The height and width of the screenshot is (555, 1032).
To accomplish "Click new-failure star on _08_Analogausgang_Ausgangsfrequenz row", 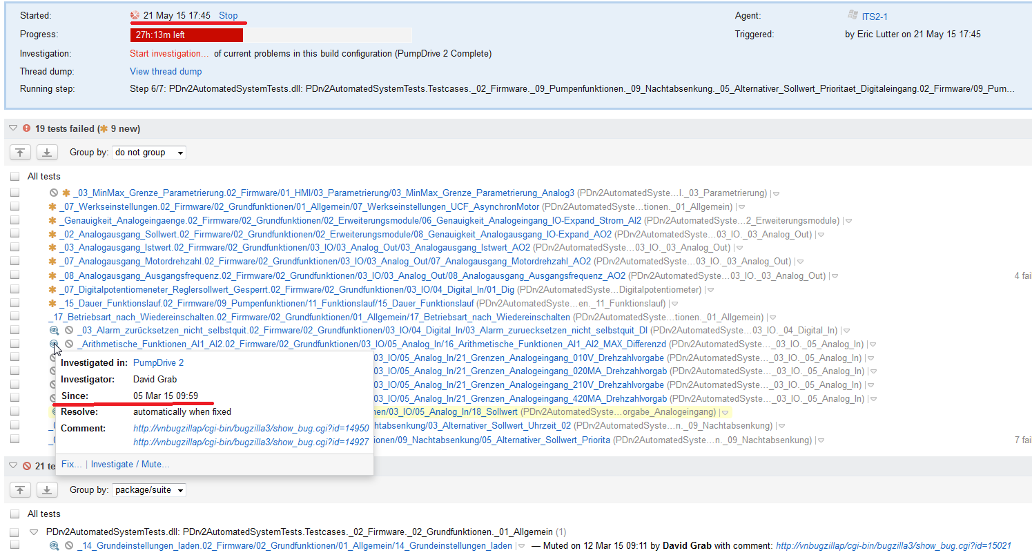I will (52, 275).
